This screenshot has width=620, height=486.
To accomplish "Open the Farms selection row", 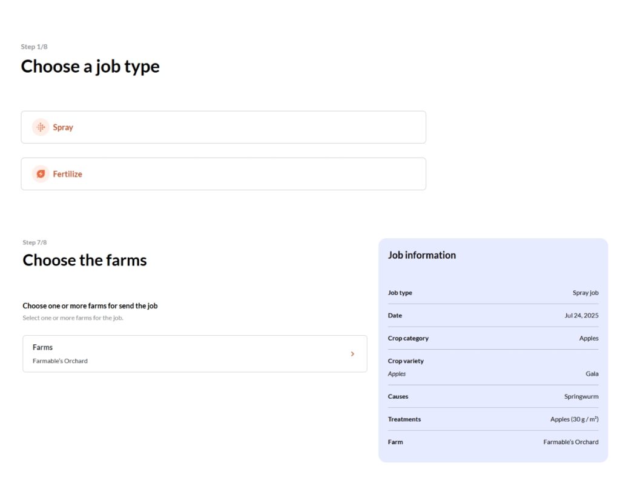I will [195, 354].
